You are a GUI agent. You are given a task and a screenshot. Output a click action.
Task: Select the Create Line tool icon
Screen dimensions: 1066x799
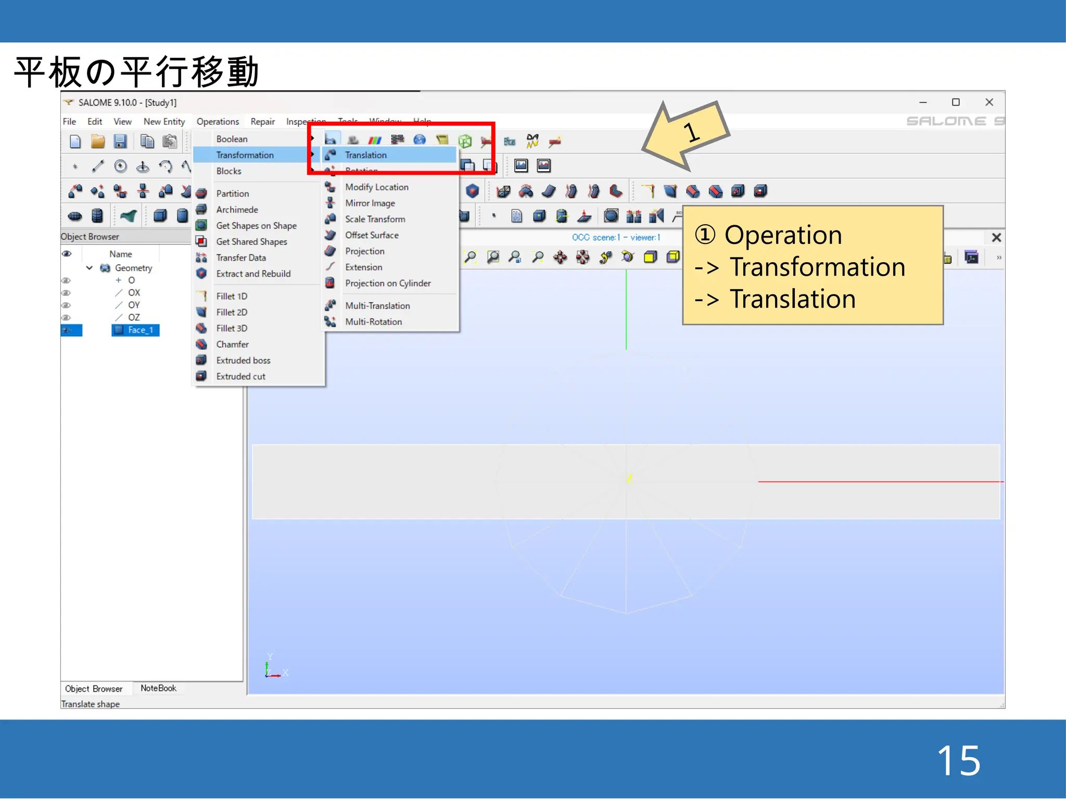click(98, 166)
